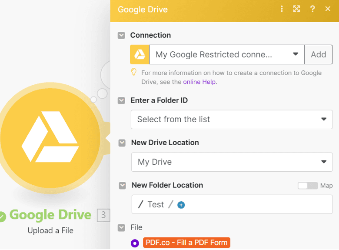Close the Google Drive settings panel
339x250 pixels.
point(328,9)
